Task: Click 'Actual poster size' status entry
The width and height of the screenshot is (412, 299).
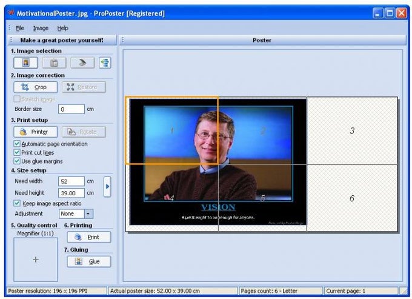Action: pyautogui.click(x=173, y=291)
